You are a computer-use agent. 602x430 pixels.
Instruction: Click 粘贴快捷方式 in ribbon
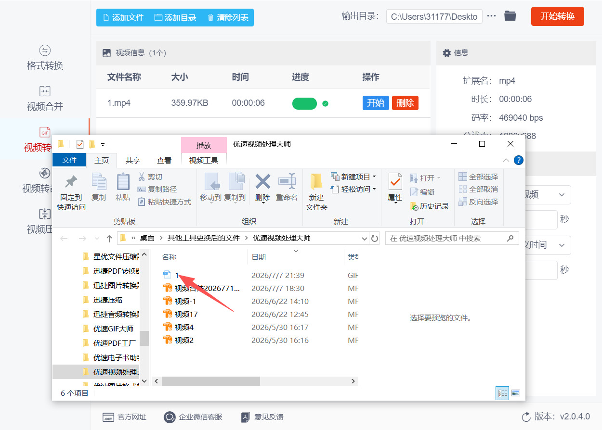point(164,202)
